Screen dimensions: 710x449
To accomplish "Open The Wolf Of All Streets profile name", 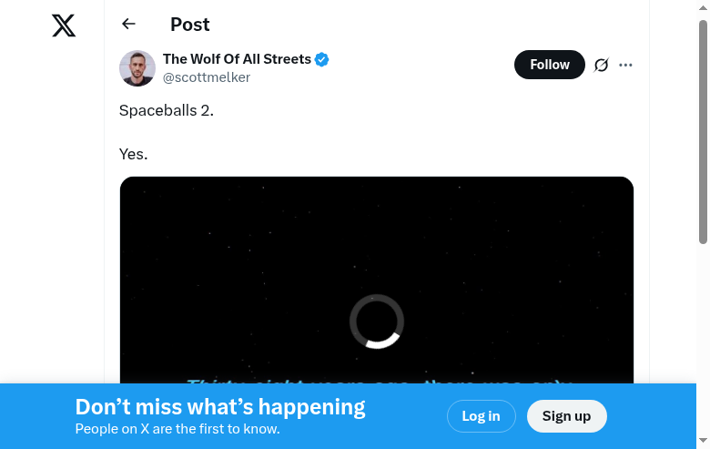I will click(237, 59).
